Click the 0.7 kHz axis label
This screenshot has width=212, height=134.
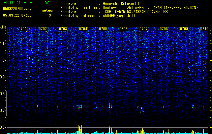point(3,111)
